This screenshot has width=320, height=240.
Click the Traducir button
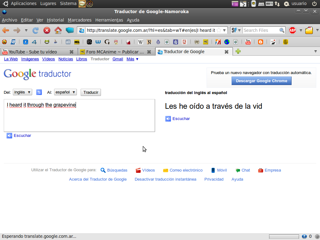(91, 92)
